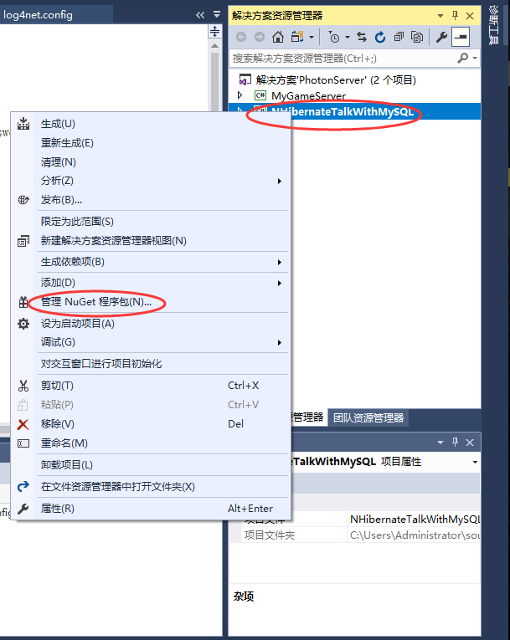510x640 pixels.
Task: Click the Collapse All icon in Solution Explorer
Action: [399, 37]
